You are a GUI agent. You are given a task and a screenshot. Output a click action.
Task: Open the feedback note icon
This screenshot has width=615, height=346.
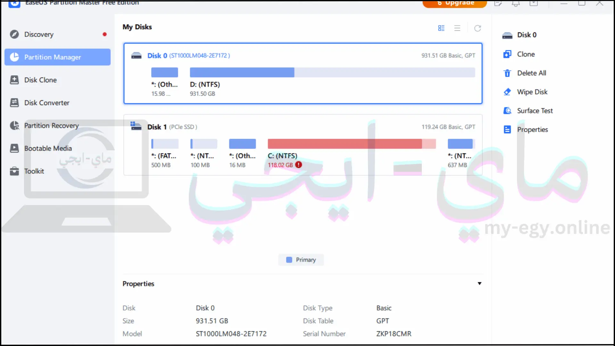[498, 4]
